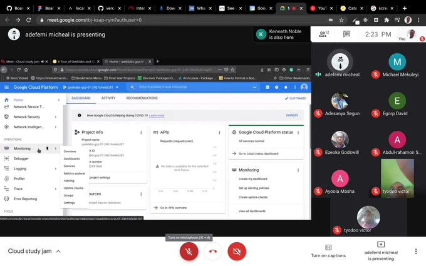Click Ayoola Masha's pink avatar
426x266 pixels.
(x=340, y=178)
